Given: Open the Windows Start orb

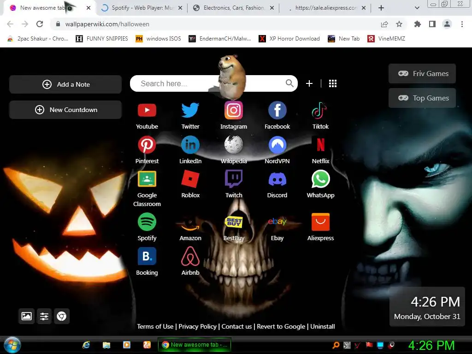Looking at the screenshot, I should tap(12, 345).
